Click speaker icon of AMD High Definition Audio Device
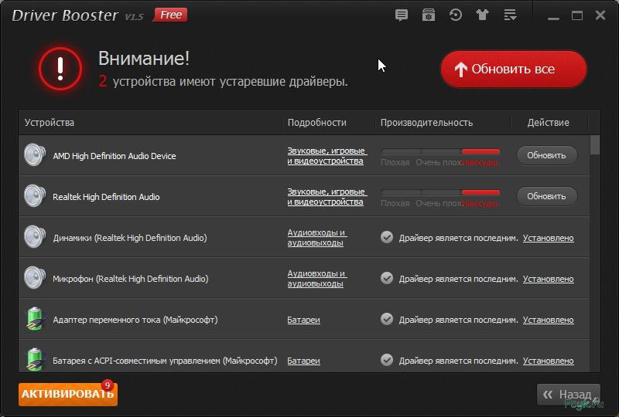The height and width of the screenshot is (417, 619). click(x=35, y=155)
